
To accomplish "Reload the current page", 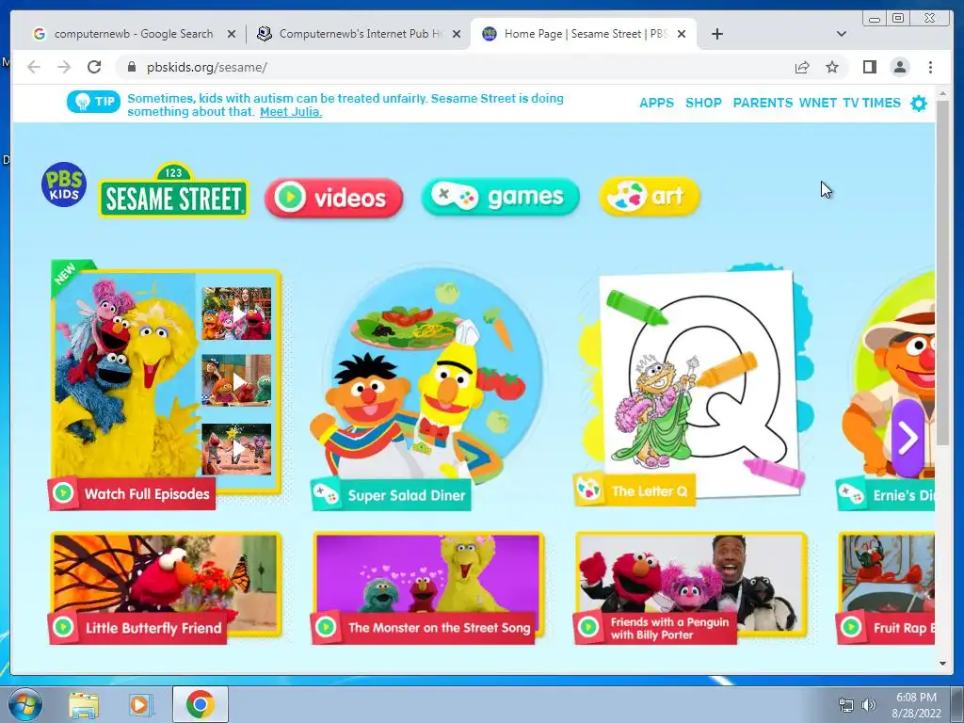I will (94, 67).
